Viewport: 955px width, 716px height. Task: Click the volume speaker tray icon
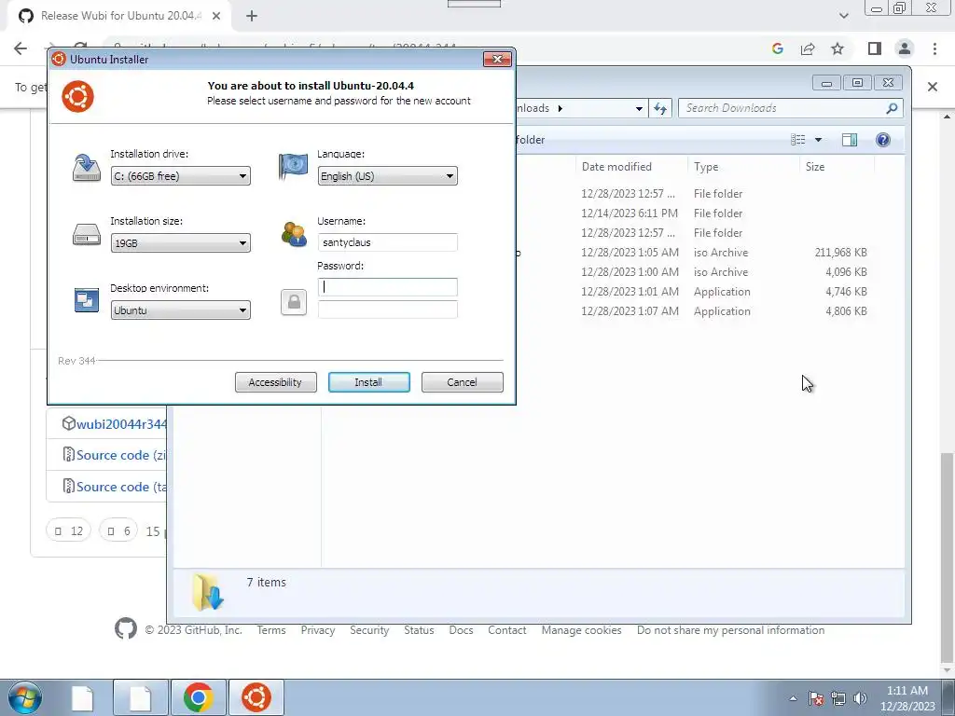pyautogui.click(x=860, y=698)
